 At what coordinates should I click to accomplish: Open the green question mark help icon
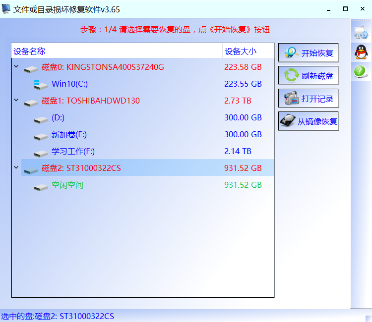361,71
